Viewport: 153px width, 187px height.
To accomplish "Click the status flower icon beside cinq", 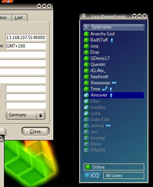I will pos(86,46).
